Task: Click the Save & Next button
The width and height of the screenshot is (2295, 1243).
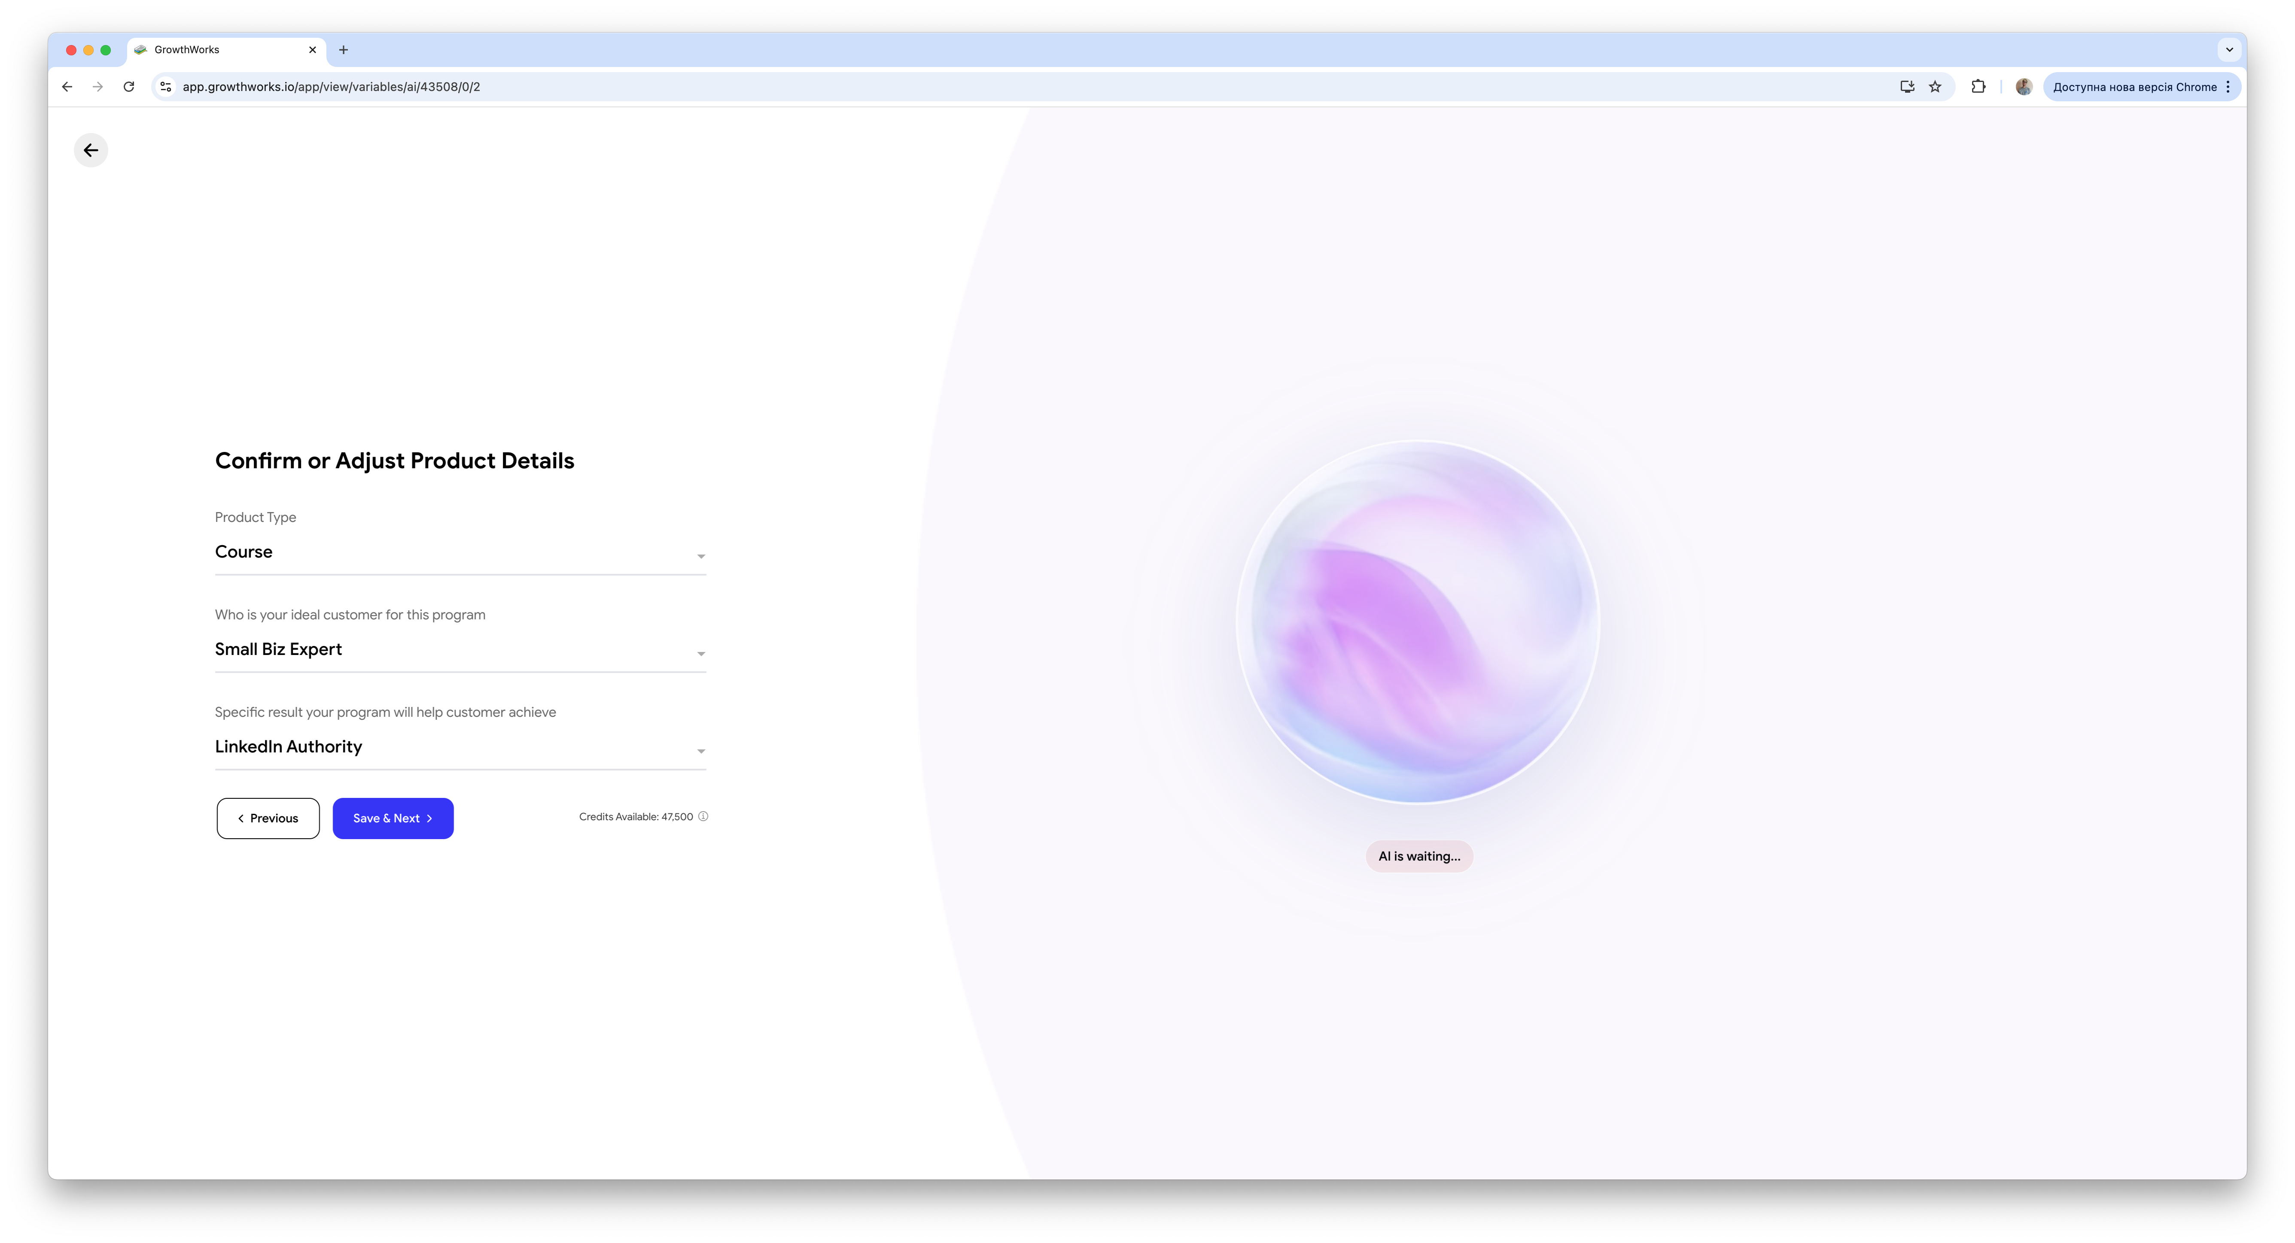Action: pos(393,818)
